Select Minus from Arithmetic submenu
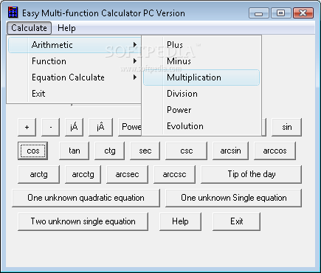 pos(201,61)
